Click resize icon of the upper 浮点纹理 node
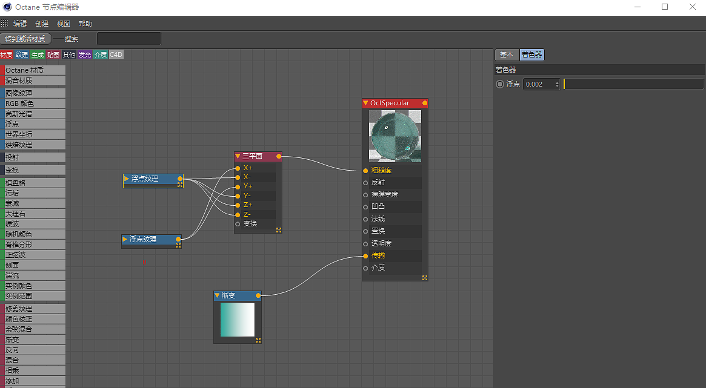 [179, 185]
